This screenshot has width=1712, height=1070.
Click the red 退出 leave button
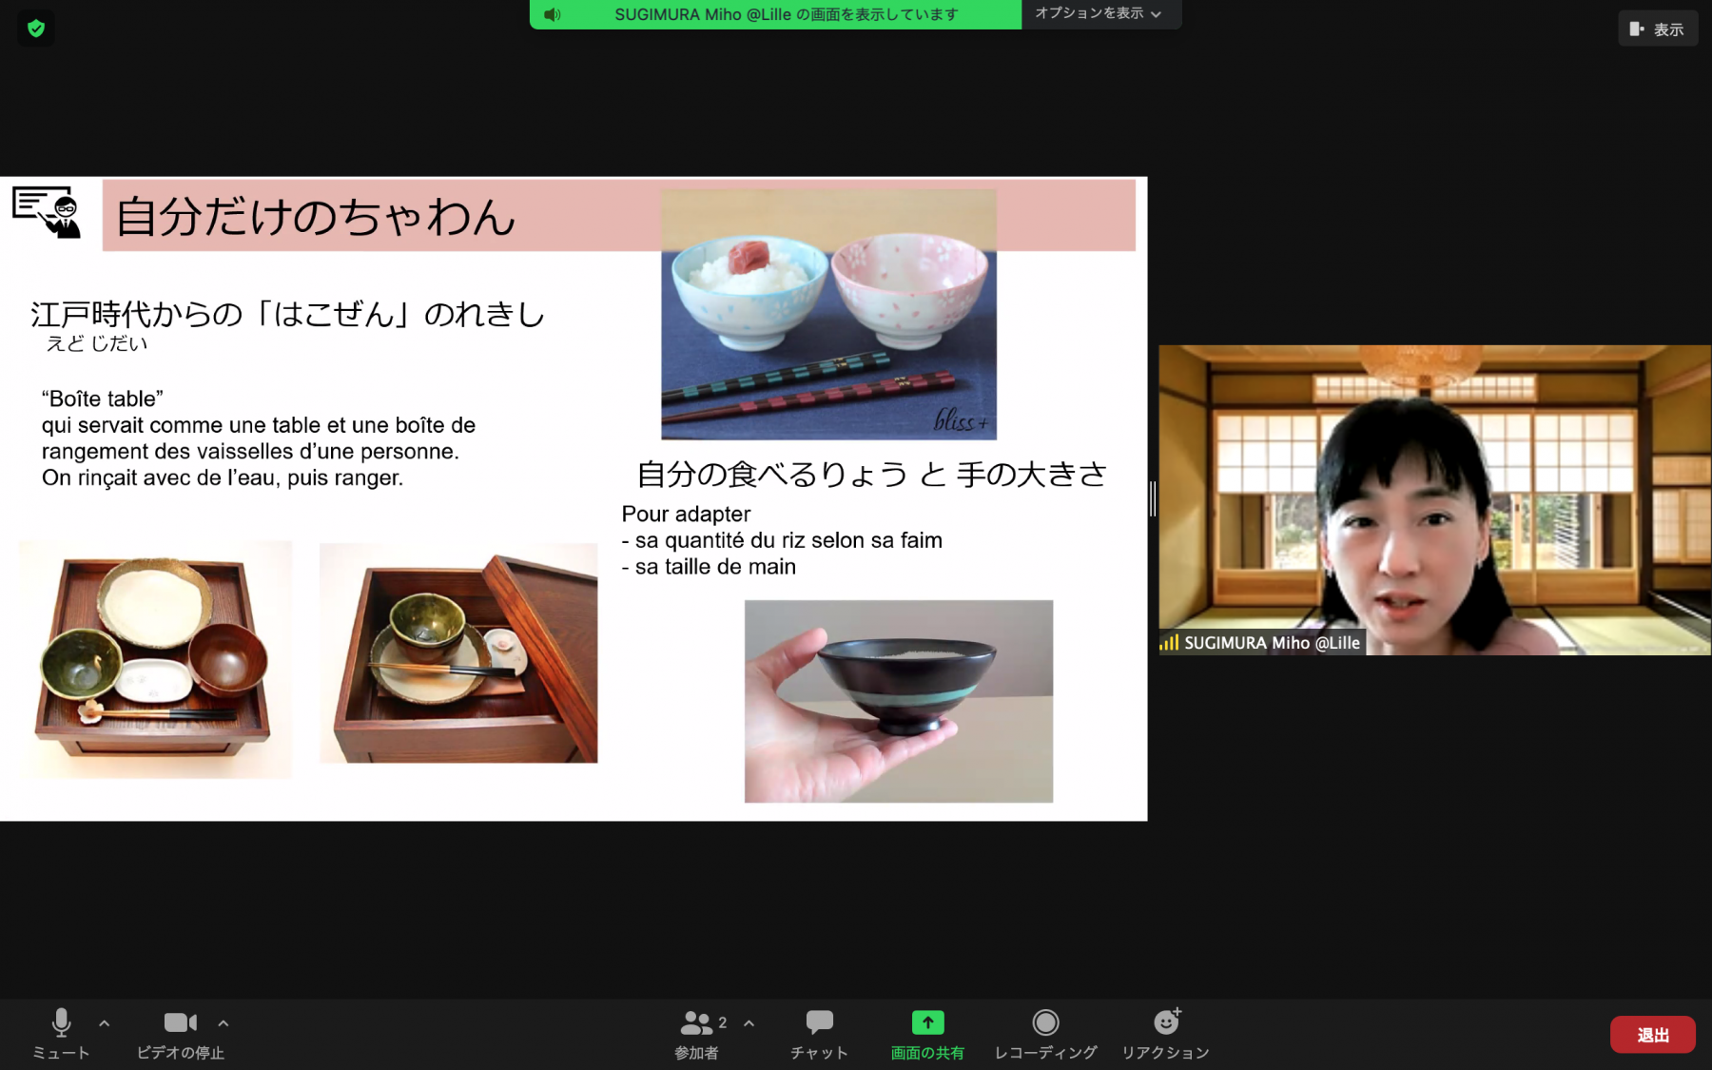tap(1652, 1035)
